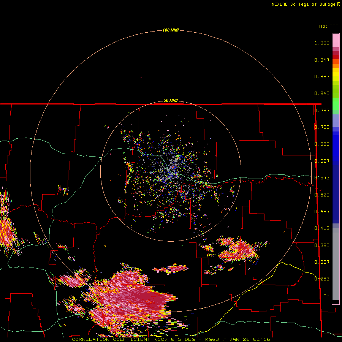
Task: Pick the light pink segment of the color bar
Action: pyautogui.click(x=336, y=41)
